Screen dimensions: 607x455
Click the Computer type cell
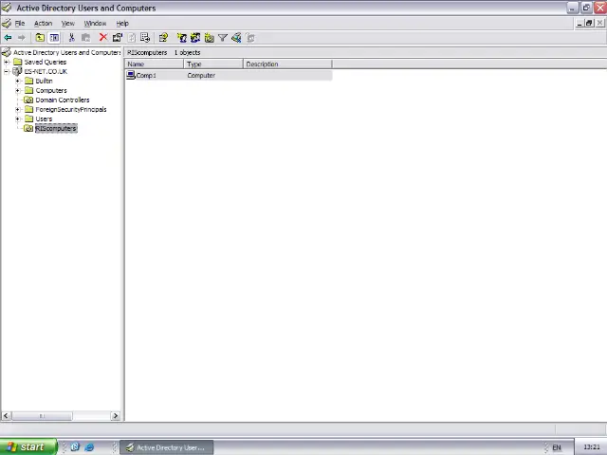click(201, 76)
